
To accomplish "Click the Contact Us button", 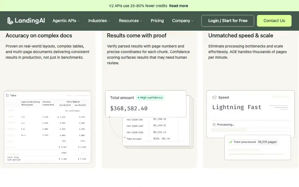I will (274, 21).
